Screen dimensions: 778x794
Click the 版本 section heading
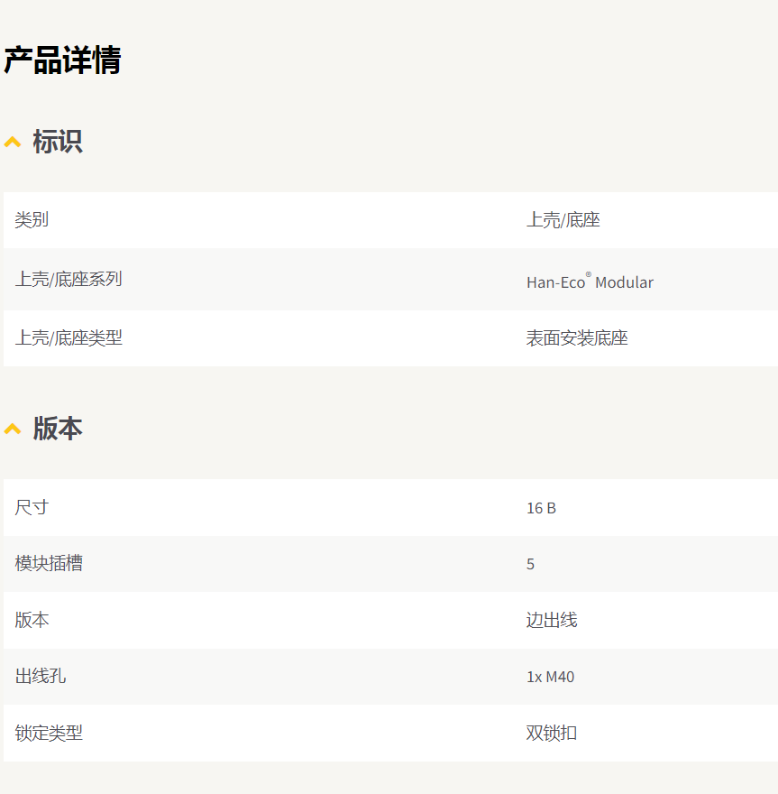tap(58, 429)
